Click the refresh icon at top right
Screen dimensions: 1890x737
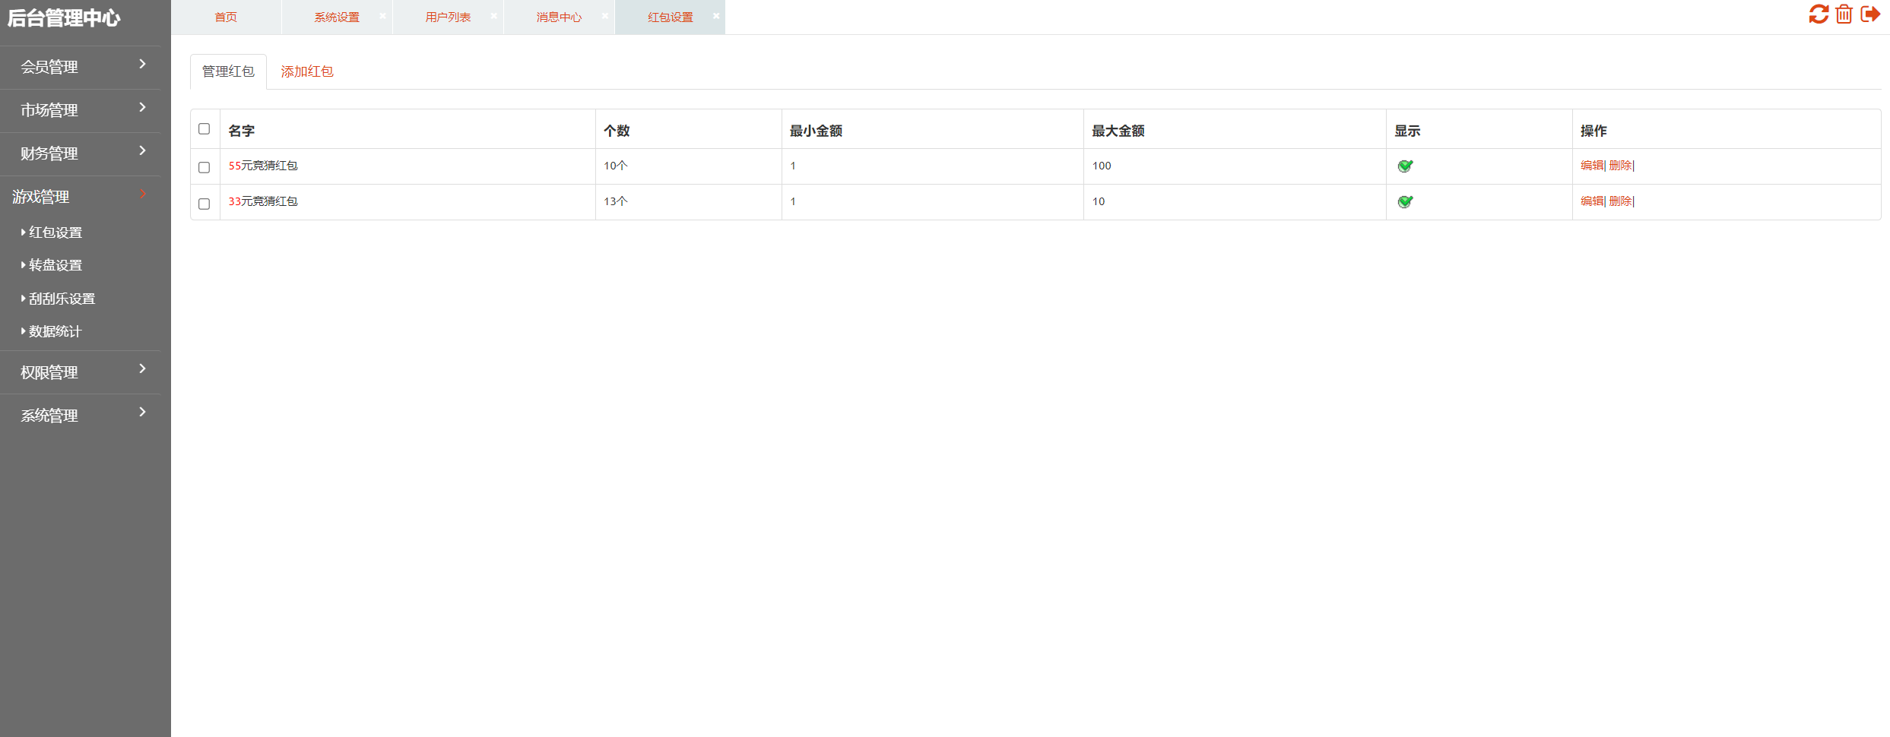click(1818, 14)
